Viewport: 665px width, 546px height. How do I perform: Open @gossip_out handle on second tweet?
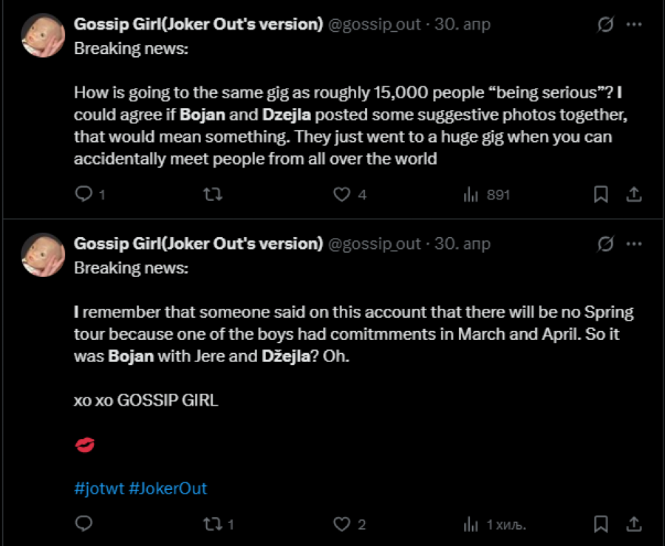[374, 244]
